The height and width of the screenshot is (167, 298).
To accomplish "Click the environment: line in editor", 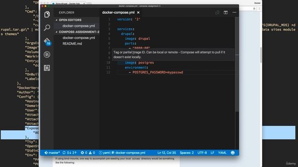I will (x=136, y=67).
